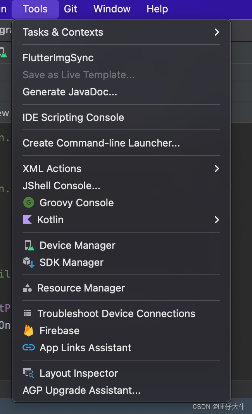
Task: Open the Git menu in menu bar
Action: 71,9
